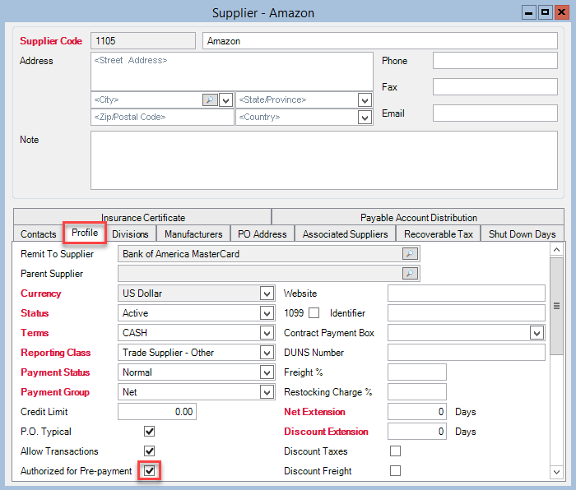Click the Website input field
The image size is (576, 490).
coord(467,294)
